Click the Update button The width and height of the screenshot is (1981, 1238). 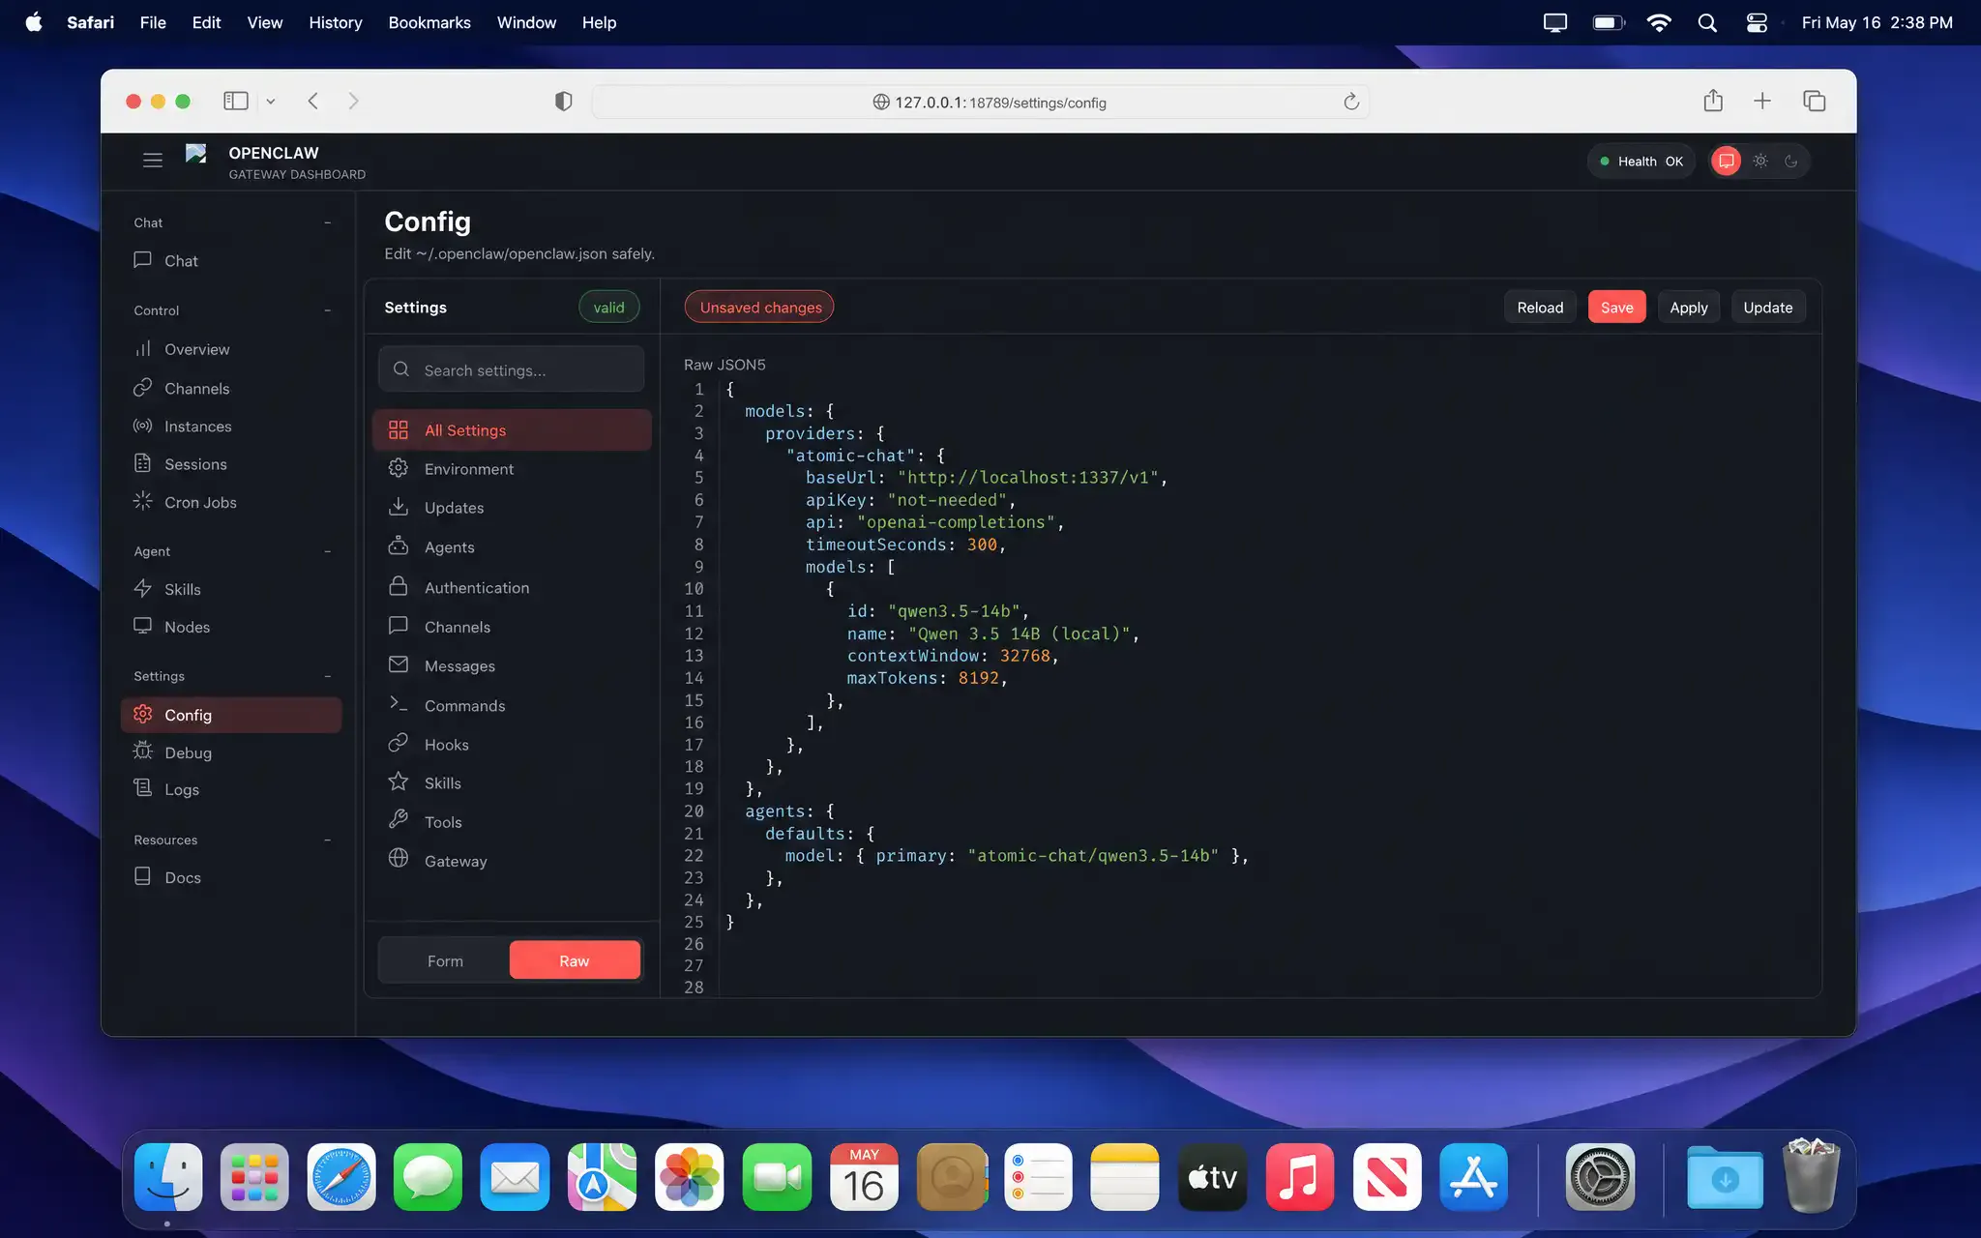point(1768,308)
